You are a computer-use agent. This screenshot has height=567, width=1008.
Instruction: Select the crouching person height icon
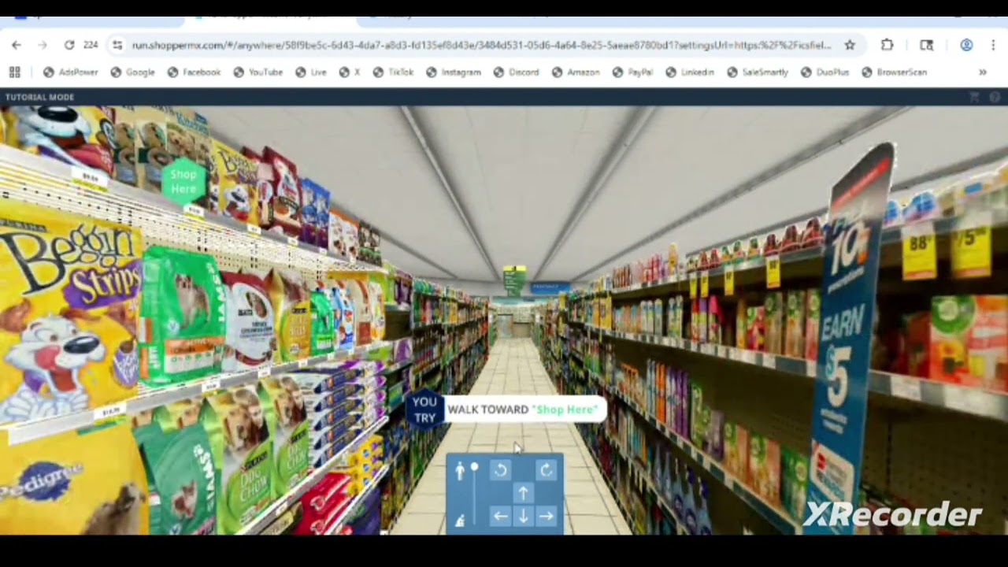461,520
